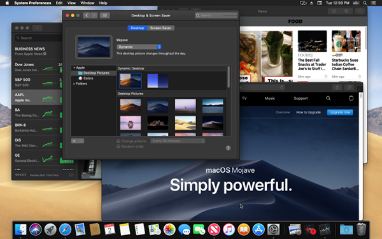This screenshot has height=239, width=382.
Task: Open Books icon in Dock
Action: pyautogui.click(x=244, y=229)
